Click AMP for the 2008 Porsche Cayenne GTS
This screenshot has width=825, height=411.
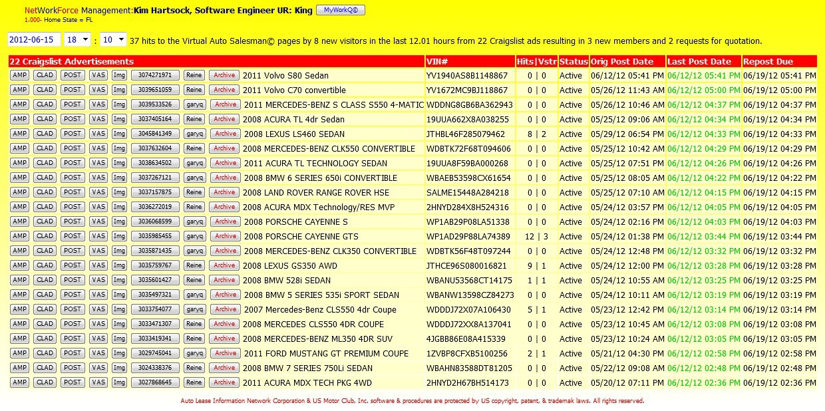[x=19, y=236]
